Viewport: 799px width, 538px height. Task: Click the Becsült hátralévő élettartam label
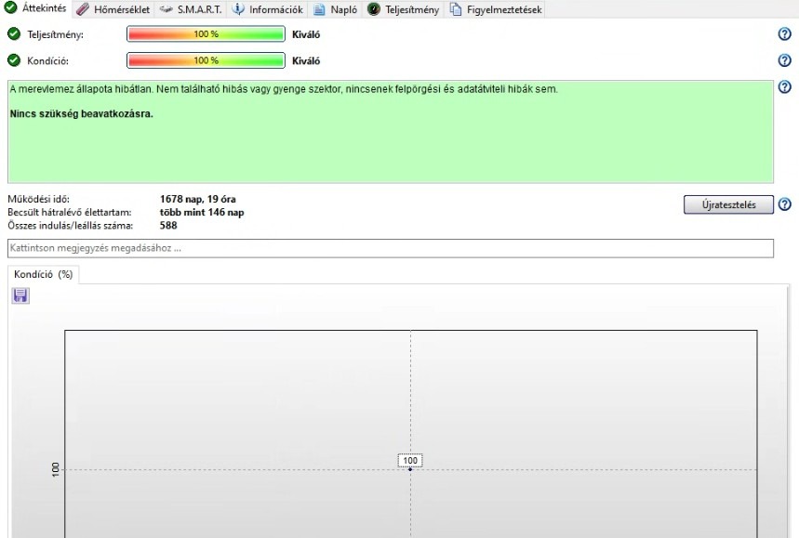70,212
